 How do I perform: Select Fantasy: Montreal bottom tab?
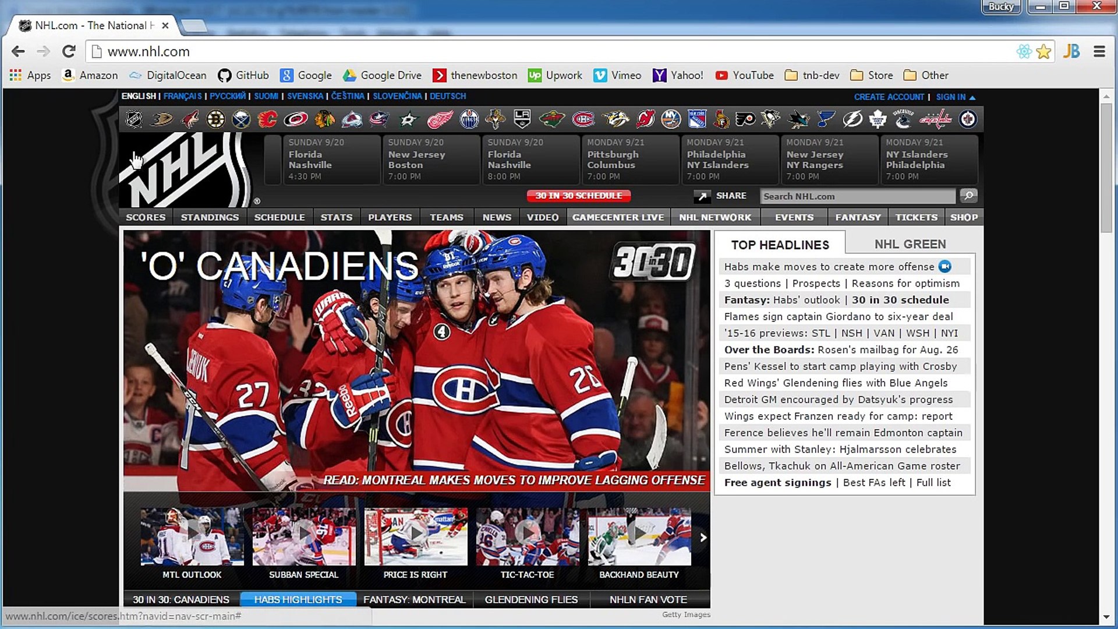pos(414,599)
